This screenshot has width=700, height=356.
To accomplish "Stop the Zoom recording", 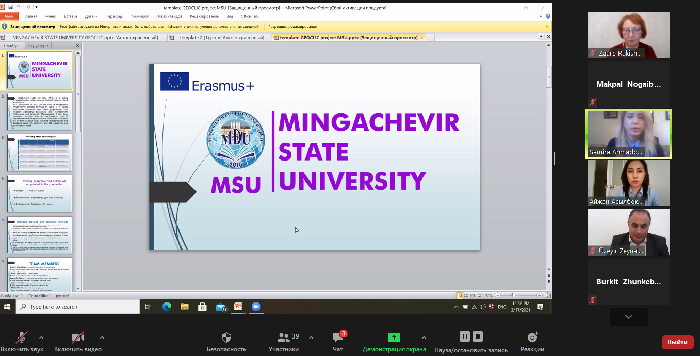I will point(478,337).
